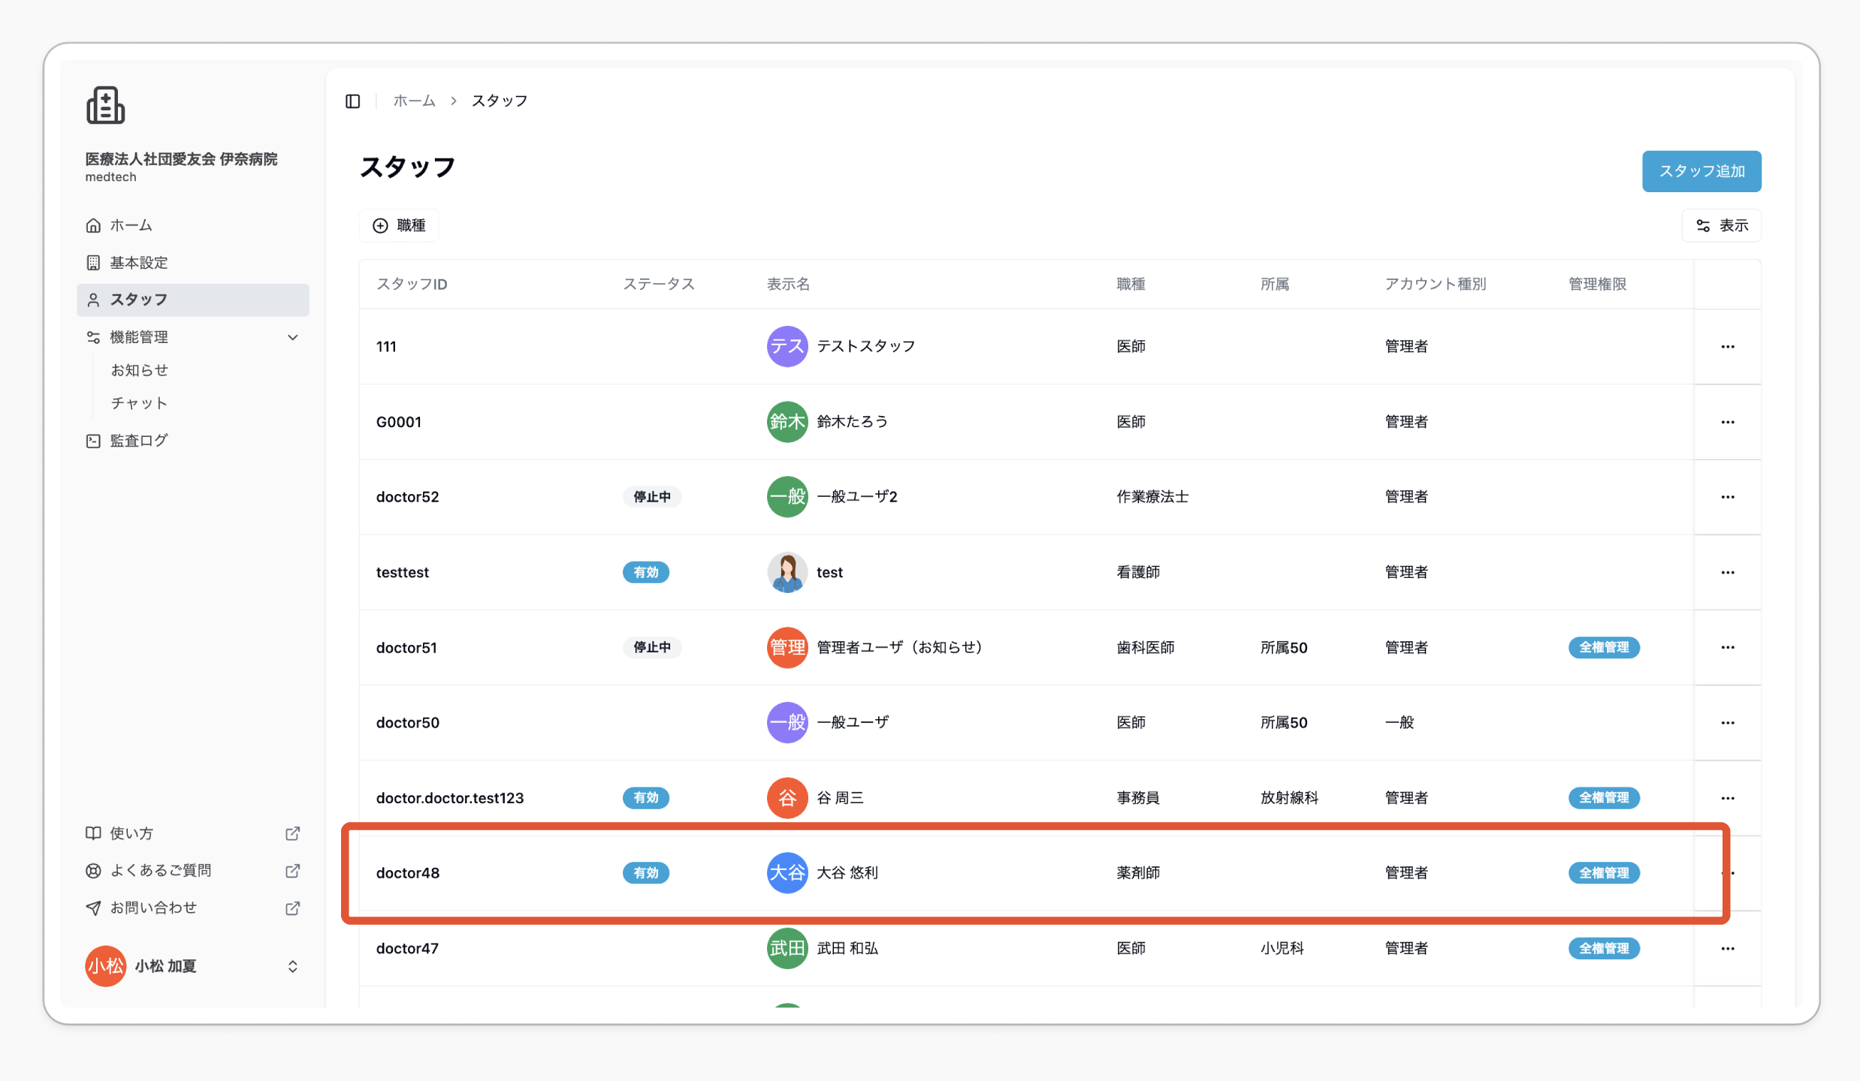
Task: Open the 小松 加夏 account switcher
Action: (193, 966)
